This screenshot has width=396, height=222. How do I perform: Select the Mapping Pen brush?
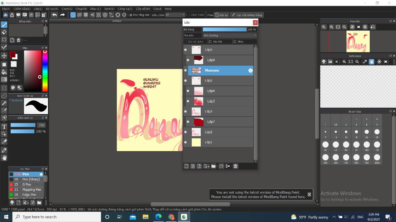[26, 190]
